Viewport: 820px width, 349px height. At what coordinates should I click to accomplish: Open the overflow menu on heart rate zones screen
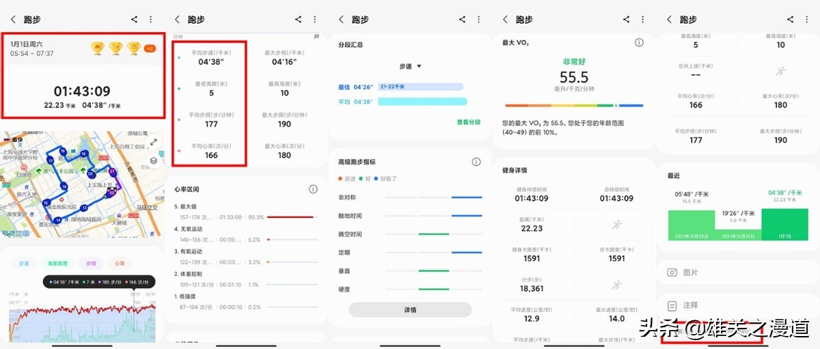point(314,20)
